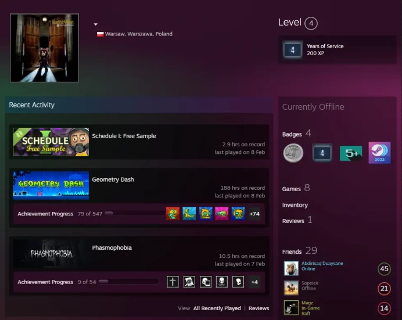Open Magz friend profile name
This screenshot has width=402, height=320.
click(307, 303)
